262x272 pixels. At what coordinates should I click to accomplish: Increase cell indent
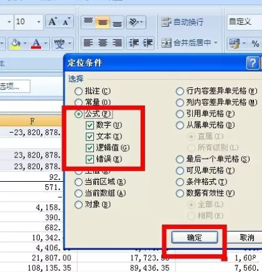tap(147, 43)
